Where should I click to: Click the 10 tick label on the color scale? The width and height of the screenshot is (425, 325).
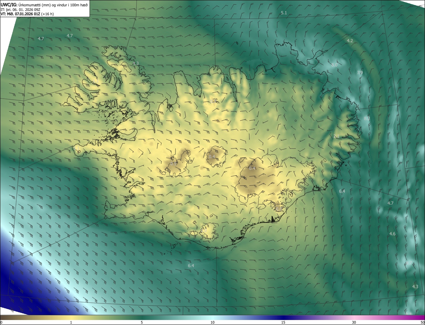pyautogui.click(x=212, y=322)
